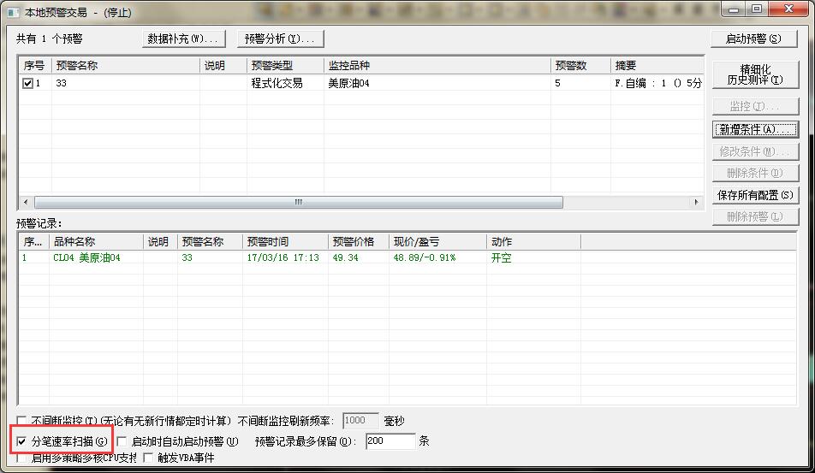815x473 pixels.
Task: Open 精细化历史测评
Action: click(x=754, y=74)
